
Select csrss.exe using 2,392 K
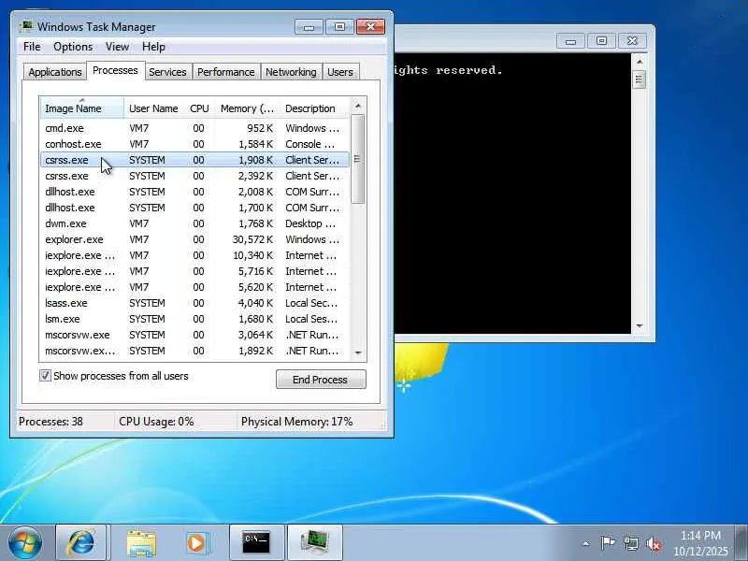pos(194,176)
